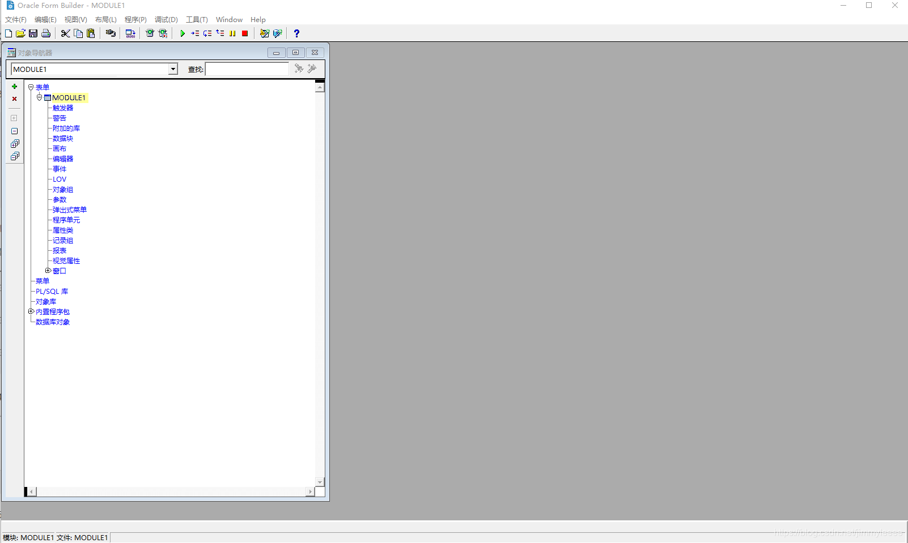Click the Collapse All icon in navigator sidebar
The image size is (908, 543).
15,156
